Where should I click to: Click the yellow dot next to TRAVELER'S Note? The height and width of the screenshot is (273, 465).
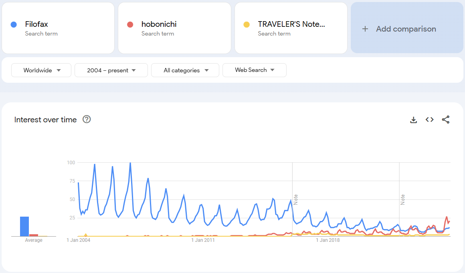(x=247, y=24)
